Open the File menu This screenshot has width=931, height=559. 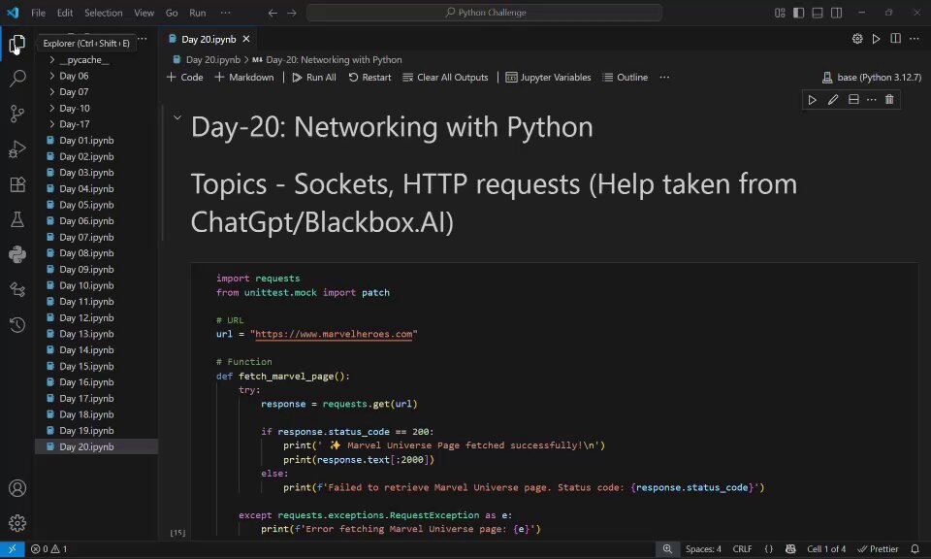pyautogui.click(x=38, y=13)
